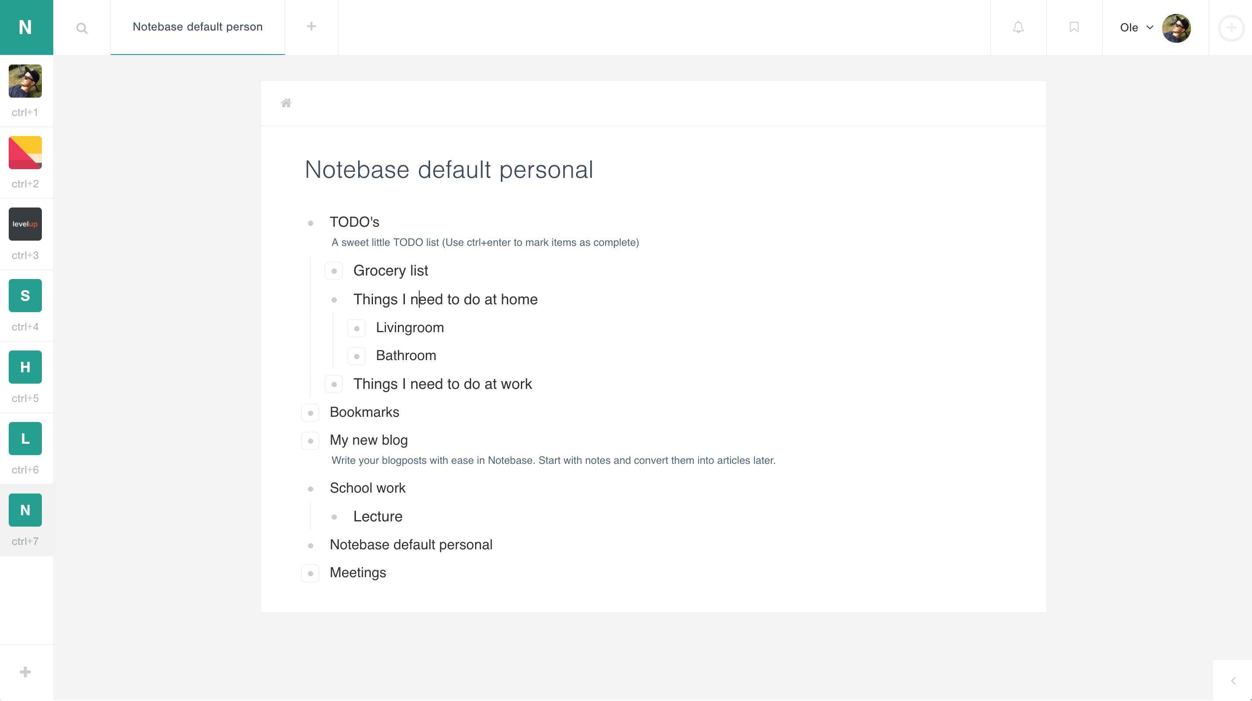Open notifications via the bell icon

pos(1018,28)
